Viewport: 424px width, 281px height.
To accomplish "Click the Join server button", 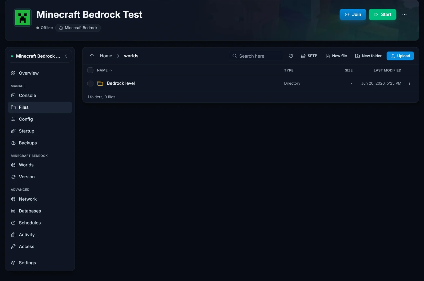I will pyautogui.click(x=353, y=15).
